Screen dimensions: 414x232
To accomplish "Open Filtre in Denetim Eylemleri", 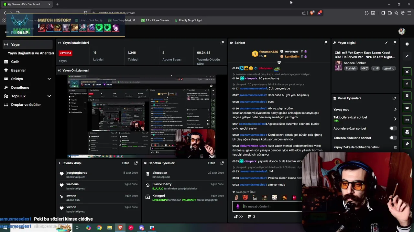I will (212, 163).
